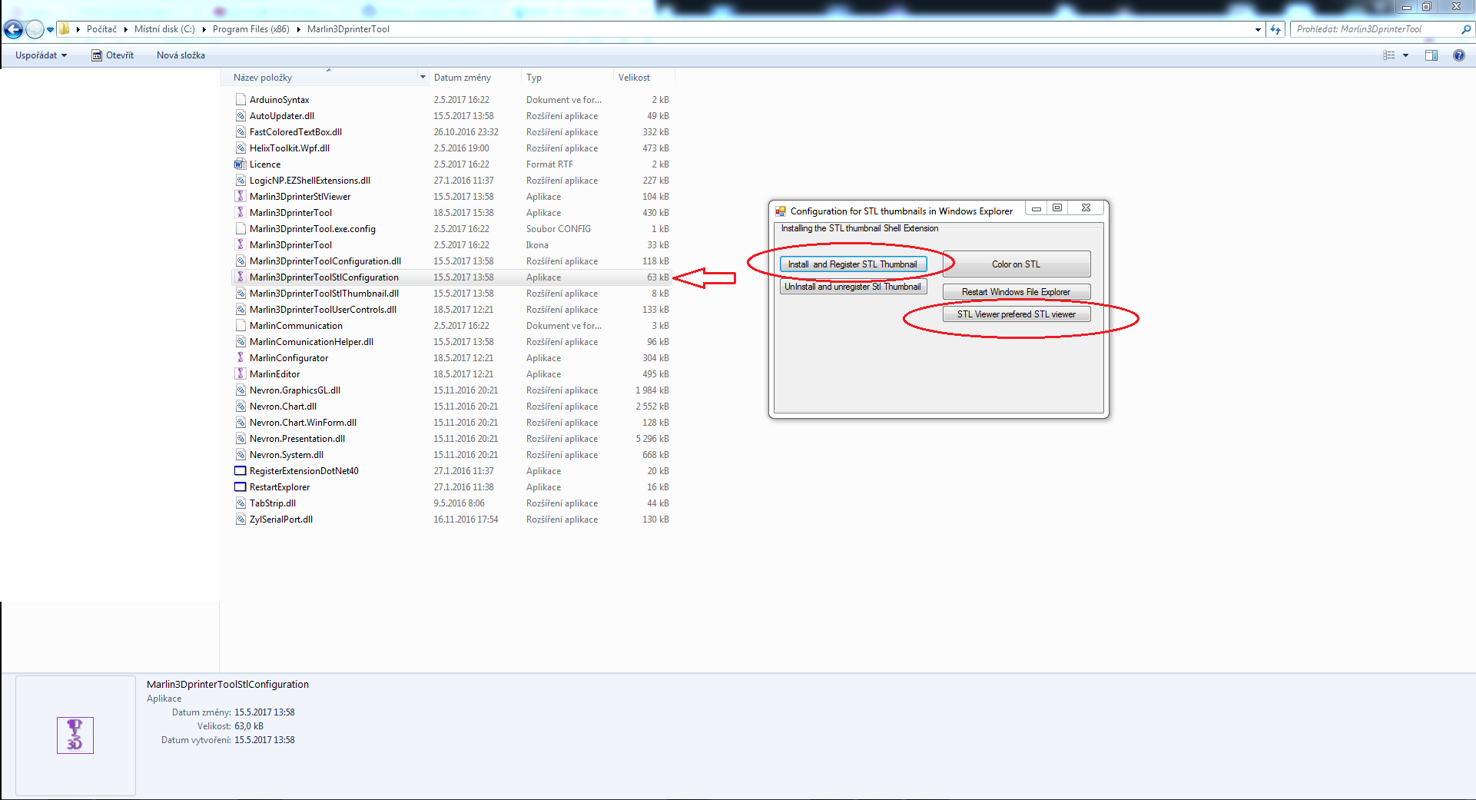
Task: Toggle the preview pane icon
Action: tap(1431, 55)
